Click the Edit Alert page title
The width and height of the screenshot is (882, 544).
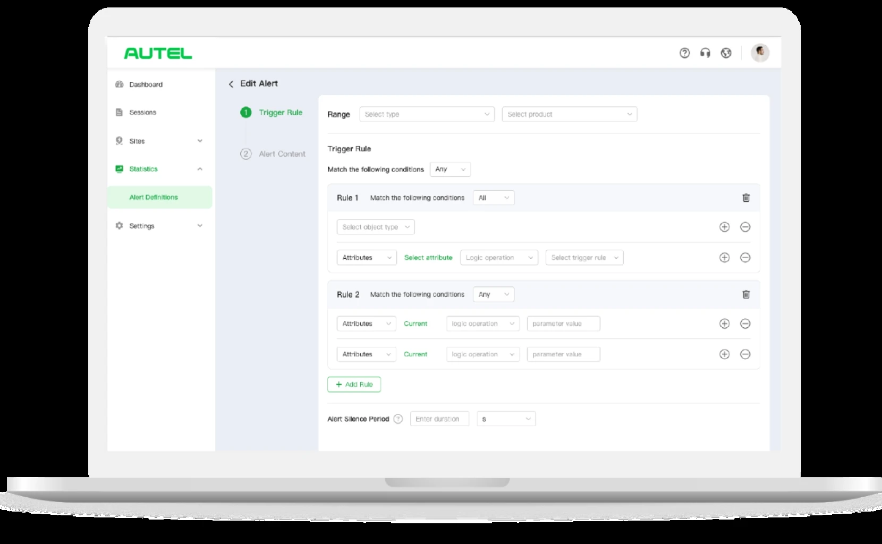pos(259,83)
